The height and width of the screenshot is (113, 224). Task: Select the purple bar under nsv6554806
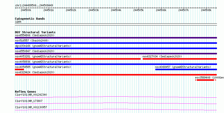point(116,38)
